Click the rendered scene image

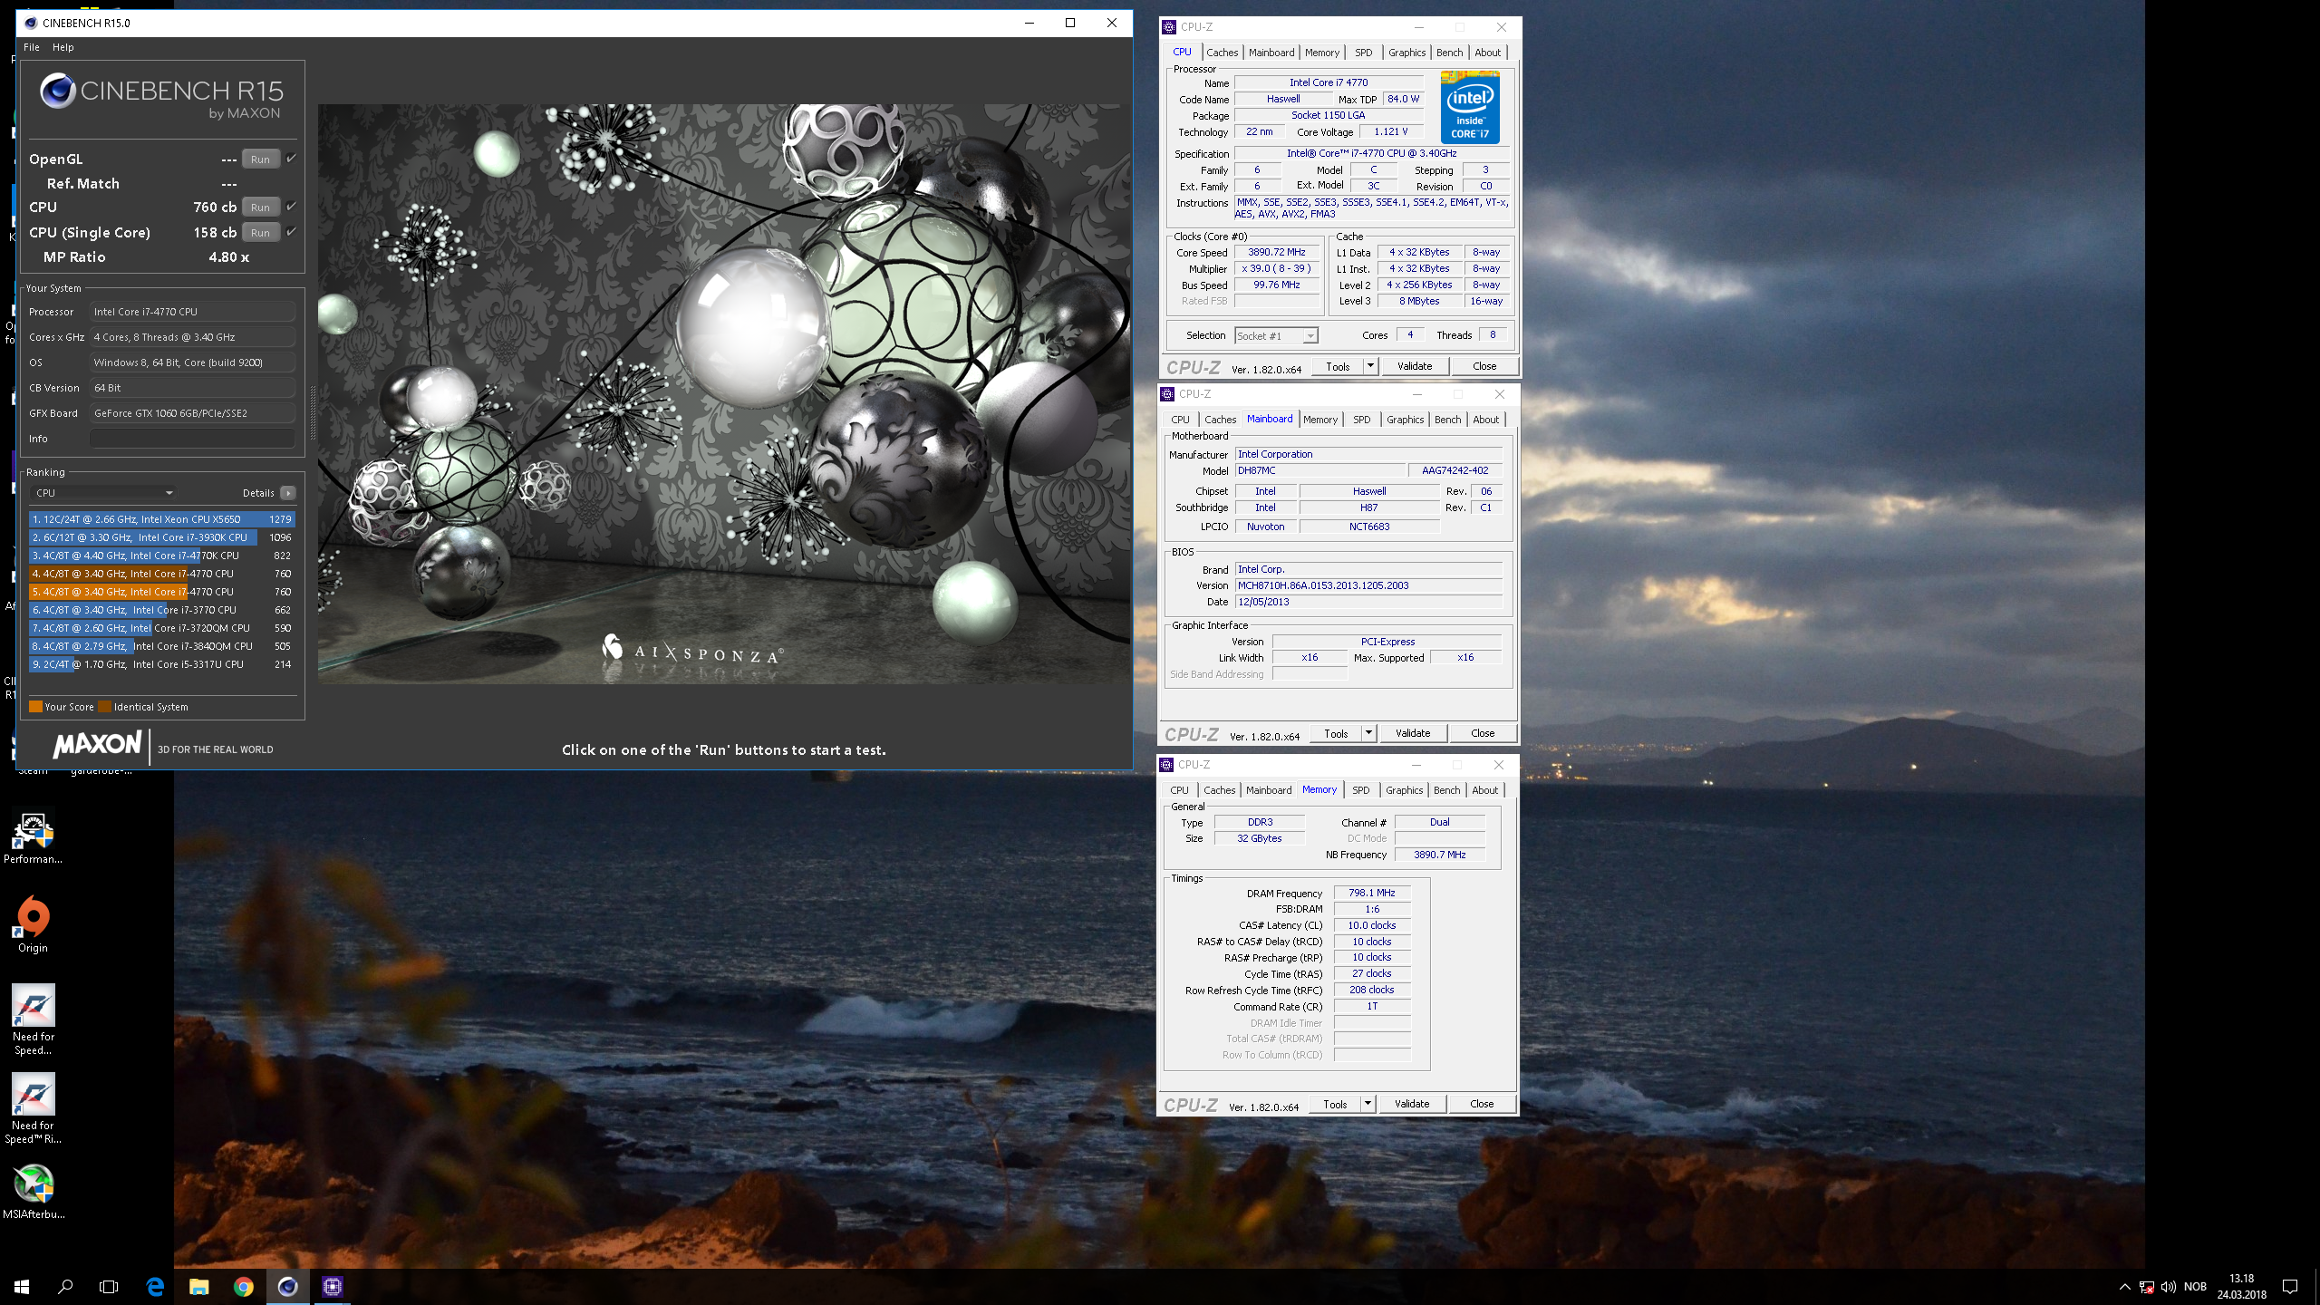(724, 393)
